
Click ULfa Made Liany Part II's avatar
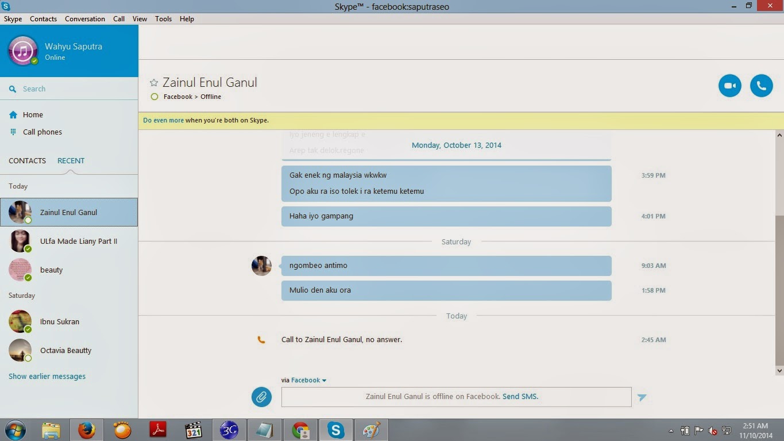(x=20, y=241)
